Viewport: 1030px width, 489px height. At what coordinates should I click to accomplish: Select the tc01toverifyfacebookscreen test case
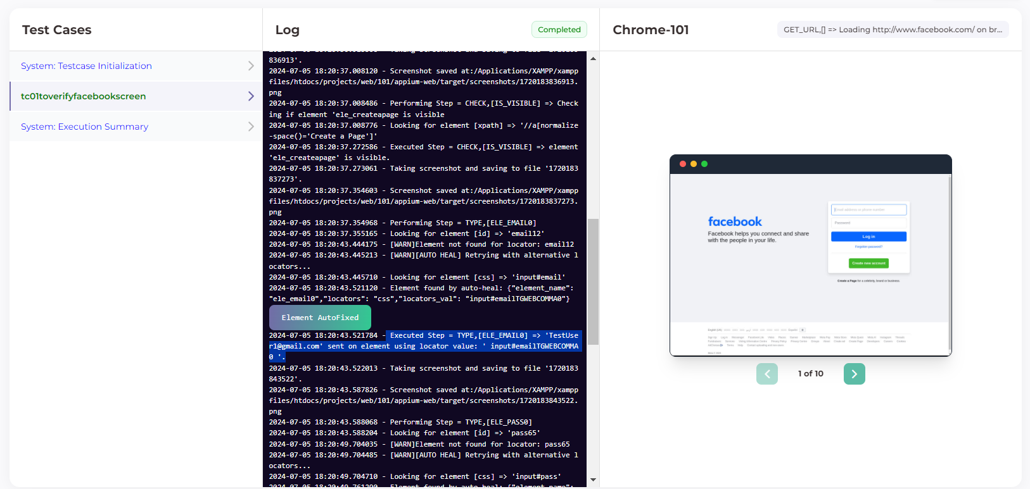[x=136, y=96]
